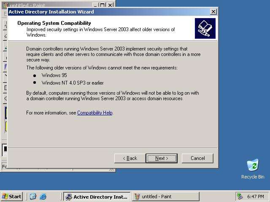Screen dimensions: 270x202
Task: Open the Start menu
Action: (12, 197)
